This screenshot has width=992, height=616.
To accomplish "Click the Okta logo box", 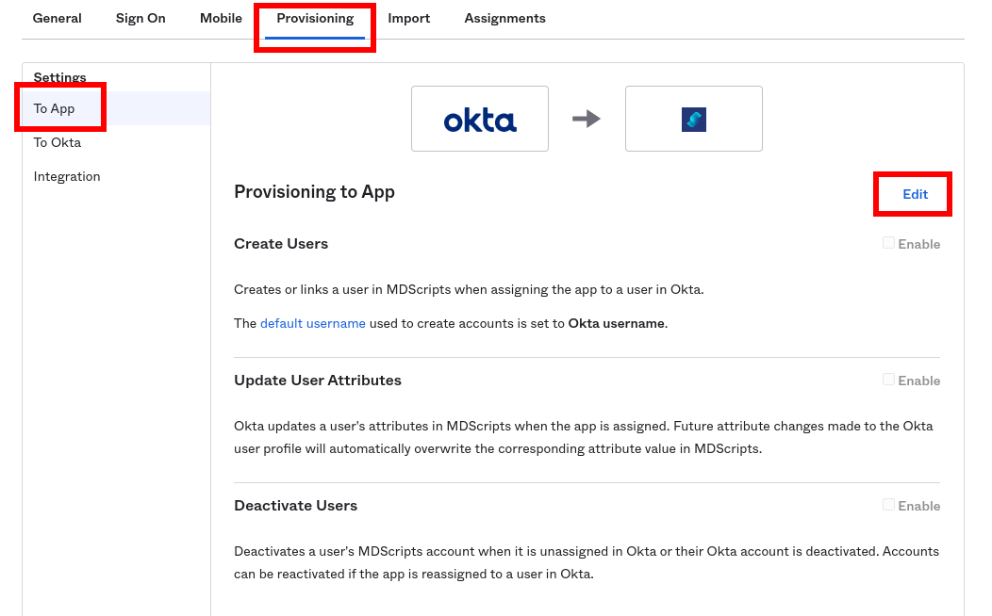I will [x=480, y=119].
